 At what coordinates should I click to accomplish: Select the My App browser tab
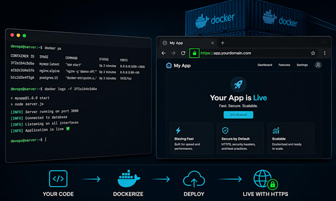click(x=188, y=43)
